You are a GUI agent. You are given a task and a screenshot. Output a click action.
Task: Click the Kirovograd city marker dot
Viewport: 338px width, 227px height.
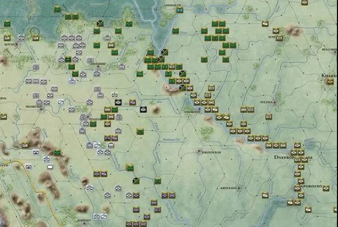[199, 152]
